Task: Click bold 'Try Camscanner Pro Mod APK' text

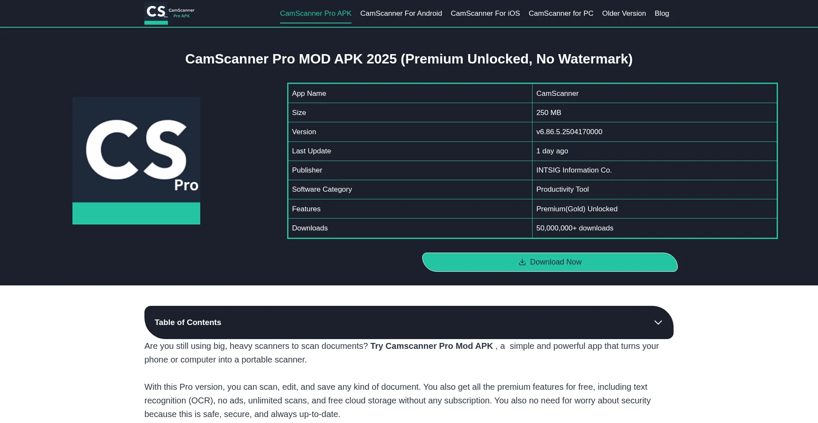Action: point(431,346)
